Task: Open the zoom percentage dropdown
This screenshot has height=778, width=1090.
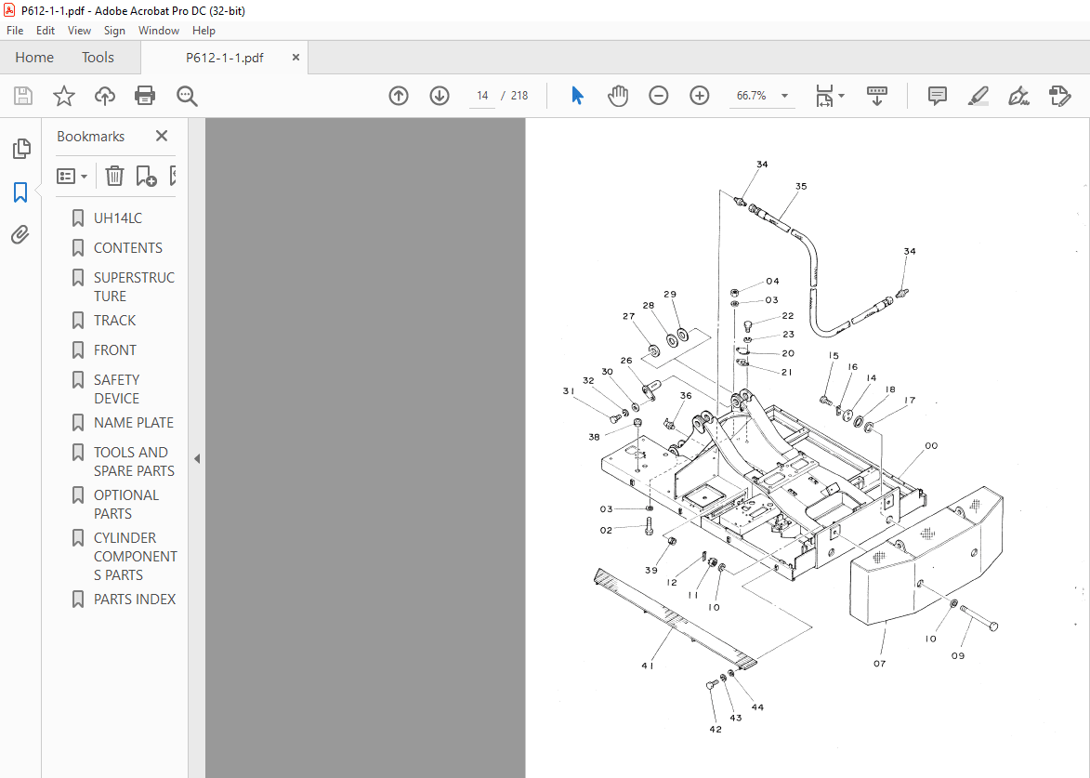Action: [783, 95]
